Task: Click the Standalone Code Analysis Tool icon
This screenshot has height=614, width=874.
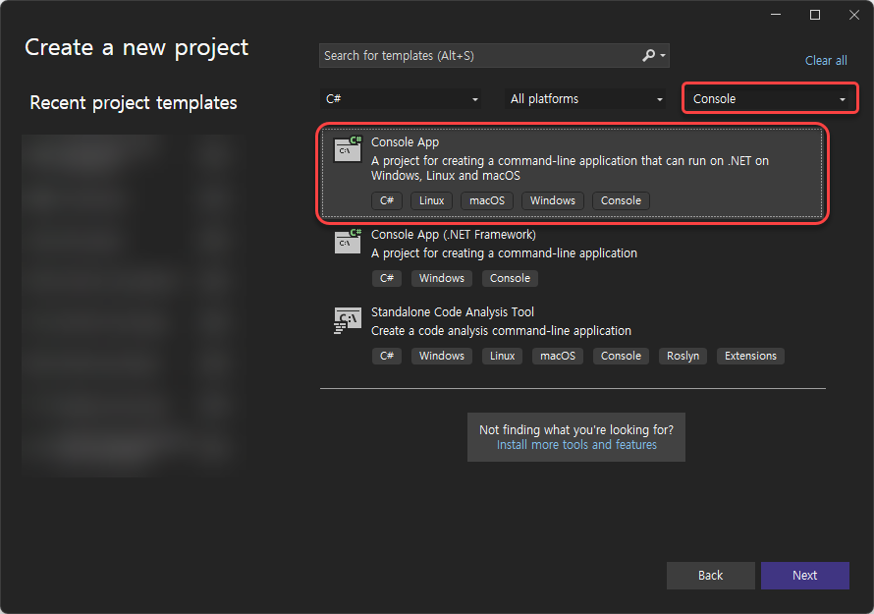Action: coord(348,319)
